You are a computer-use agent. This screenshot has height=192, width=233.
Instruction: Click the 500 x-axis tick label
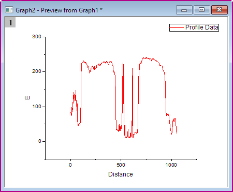121,165
